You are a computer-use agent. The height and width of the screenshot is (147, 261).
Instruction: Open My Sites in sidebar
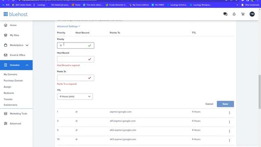[x=15, y=35]
